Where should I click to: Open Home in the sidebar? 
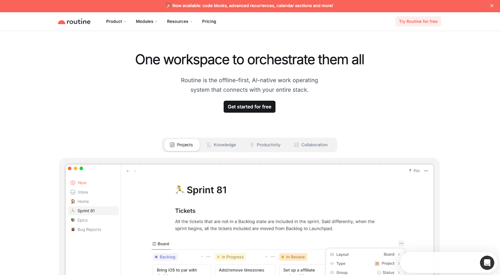(x=80, y=201)
